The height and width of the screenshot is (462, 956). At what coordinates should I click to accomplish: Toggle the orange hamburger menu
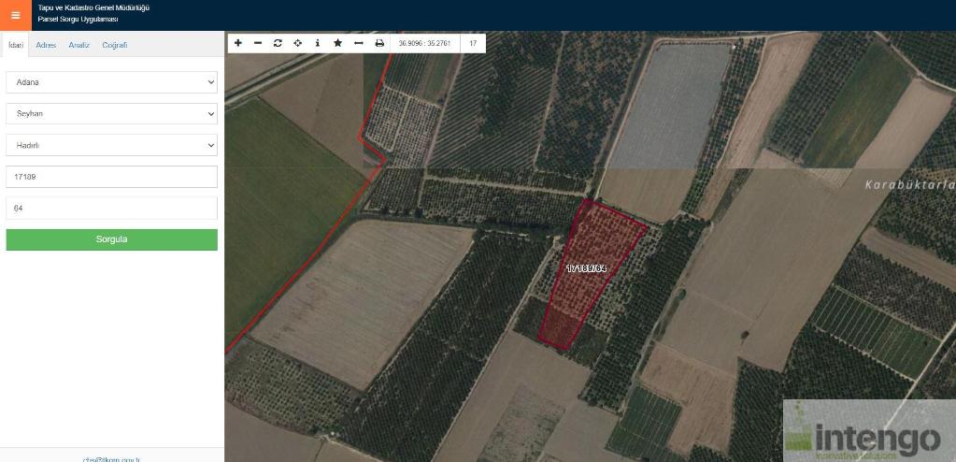[15, 15]
